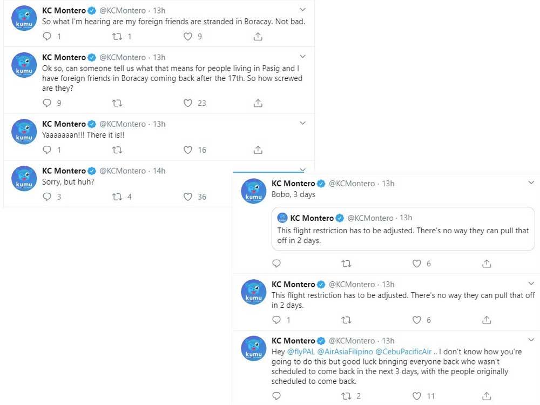Image resolution: width=540 pixels, height=405 pixels.
Task: Like the stranded in Boracay tweet
Action: point(188,37)
